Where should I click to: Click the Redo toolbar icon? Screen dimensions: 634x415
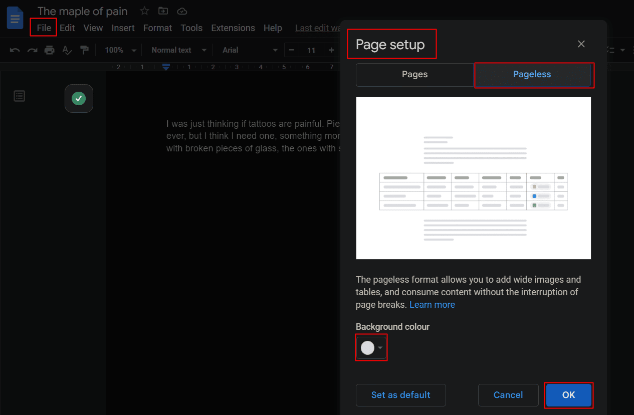tap(32, 50)
